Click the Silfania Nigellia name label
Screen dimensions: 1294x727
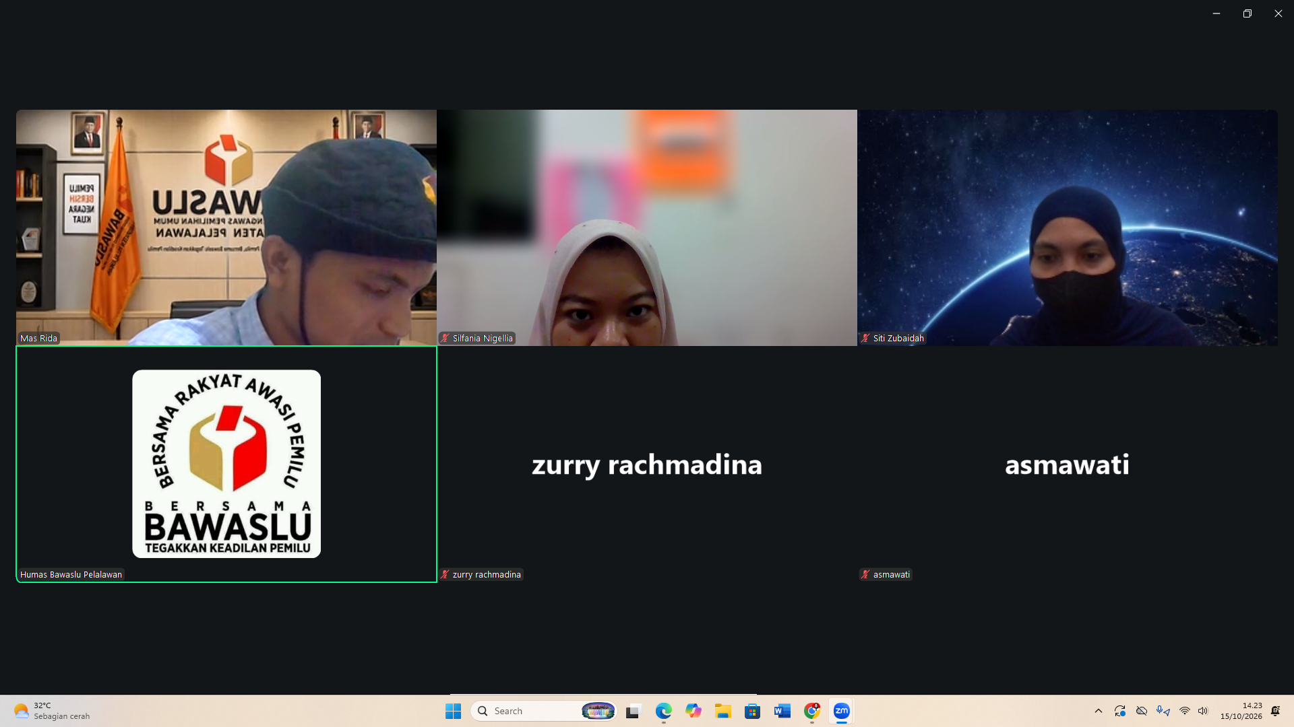(x=483, y=338)
